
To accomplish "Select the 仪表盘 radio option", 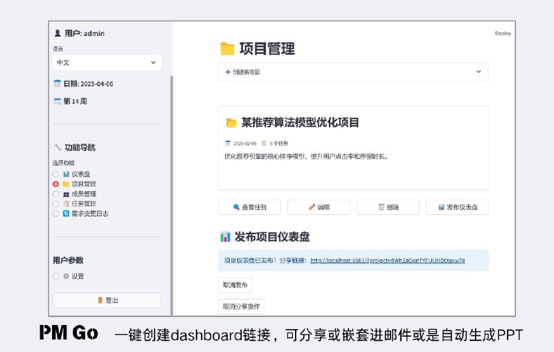I will click(55, 174).
